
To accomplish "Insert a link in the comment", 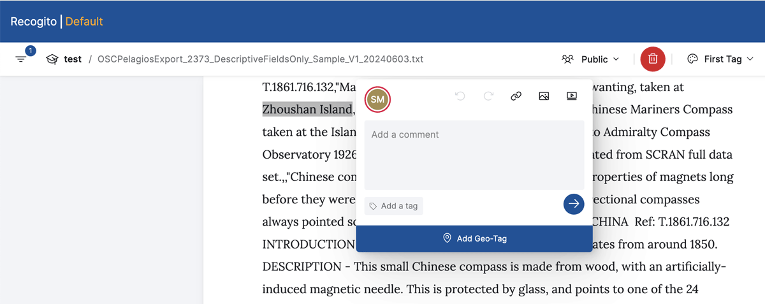I will [516, 96].
